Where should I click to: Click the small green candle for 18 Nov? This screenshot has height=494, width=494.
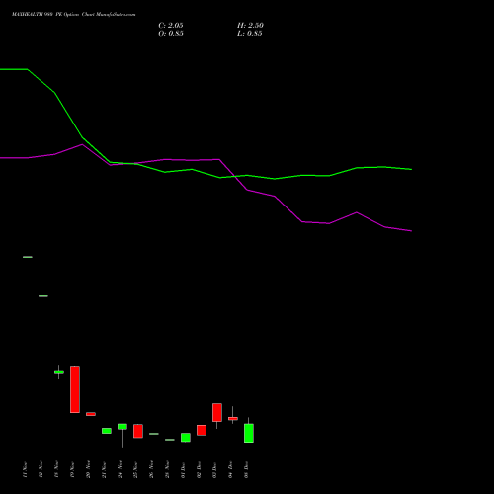(x=59, y=372)
